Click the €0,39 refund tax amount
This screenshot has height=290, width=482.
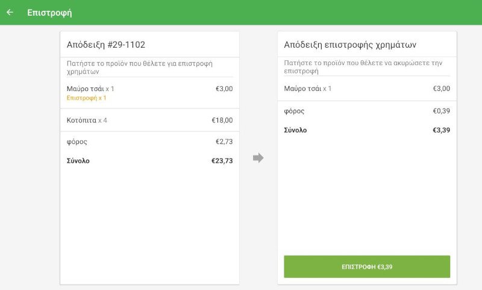click(x=441, y=111)
